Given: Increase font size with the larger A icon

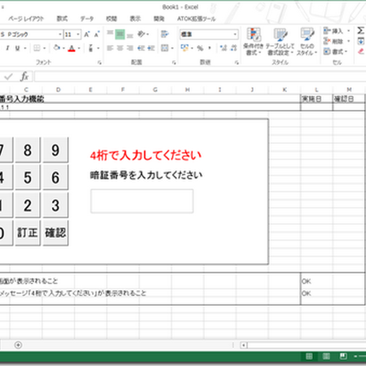Looking at the screenshot, I should click(x=86, y=35).
